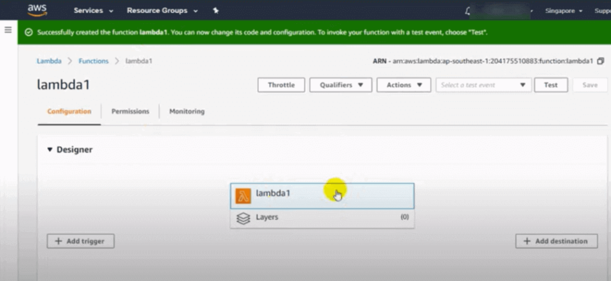Click the pin shortcuts icon in navbar

click(x=215, y=11)
